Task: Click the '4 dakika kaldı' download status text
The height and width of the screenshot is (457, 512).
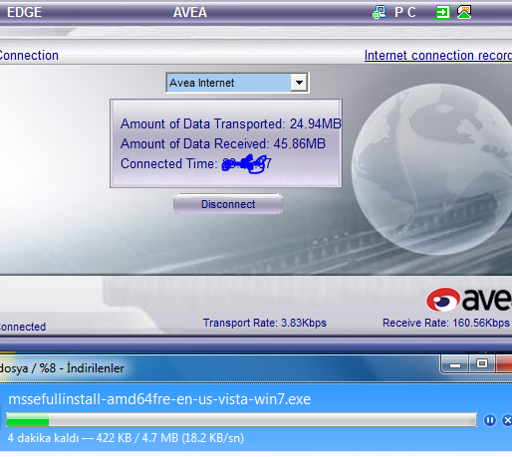Action: (126, 438)
